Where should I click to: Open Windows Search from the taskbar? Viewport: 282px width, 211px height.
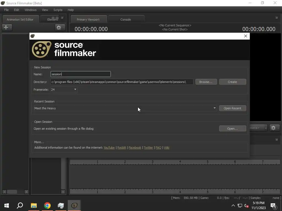pos(20,206)
